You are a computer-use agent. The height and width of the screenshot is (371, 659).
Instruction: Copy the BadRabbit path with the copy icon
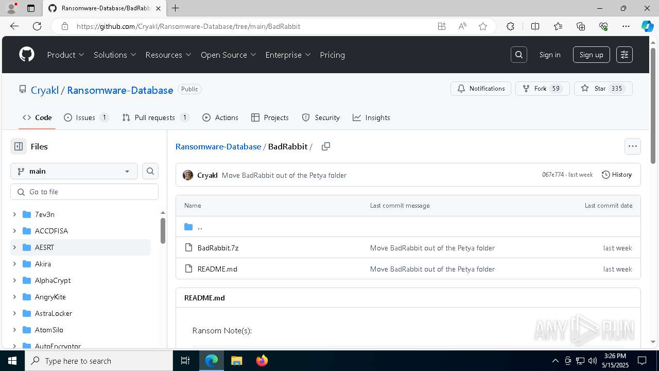326,146
